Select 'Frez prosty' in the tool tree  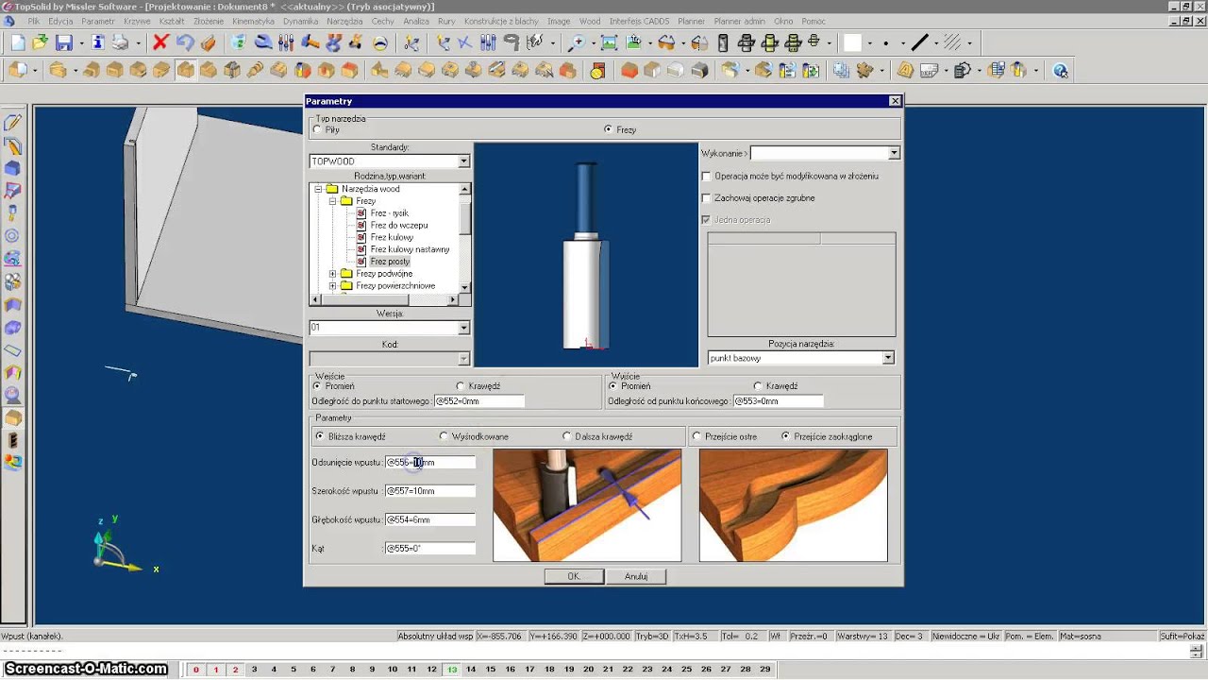pyautogui.click(x=390, y=262)
